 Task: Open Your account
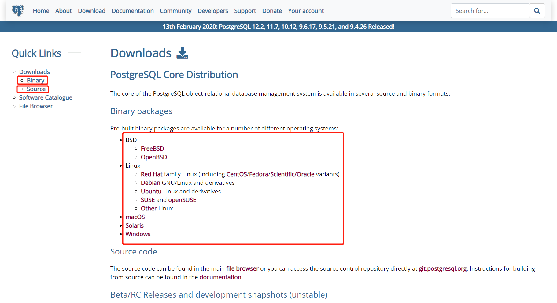tap(306, 11)
